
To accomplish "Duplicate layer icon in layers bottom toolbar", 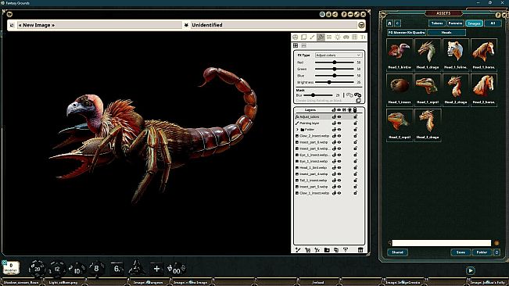I will pos(336,250).
